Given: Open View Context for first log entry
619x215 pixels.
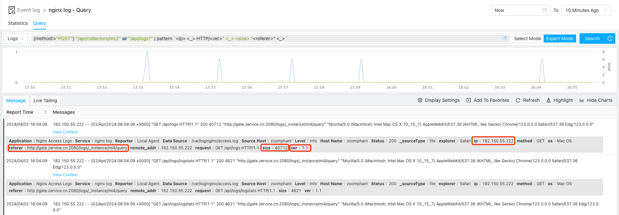Looking at the screenshot, I should click(65, 132).
